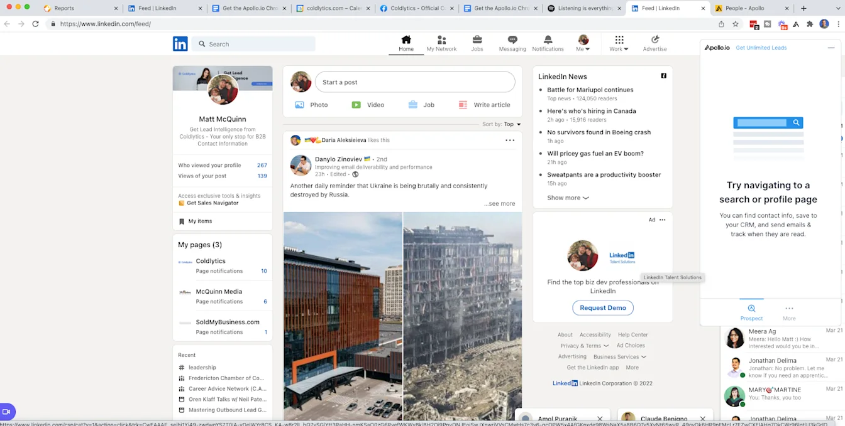The image size is (845, 426).
Task: Open Get Unlimited Leads link in Apollo
Action: [x=761, y=48]
